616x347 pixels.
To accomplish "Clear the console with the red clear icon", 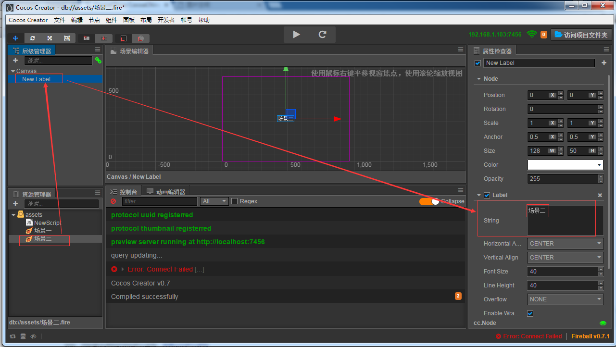I will pos(113,201).
